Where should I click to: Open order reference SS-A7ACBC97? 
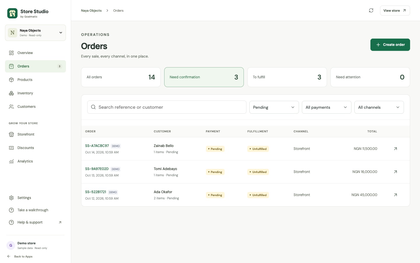point(97,146)
